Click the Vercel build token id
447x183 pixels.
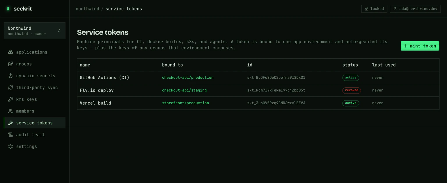coord(276,103)
